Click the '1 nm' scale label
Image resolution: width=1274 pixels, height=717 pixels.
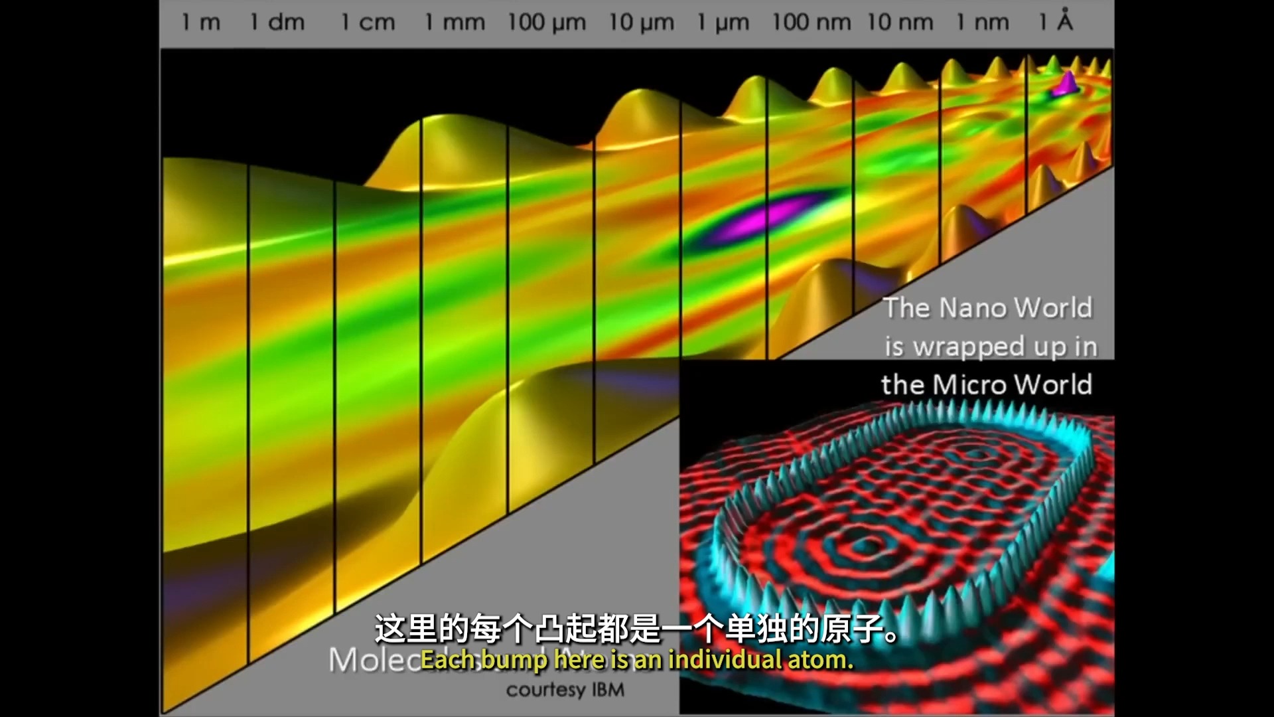coord(982,23)
